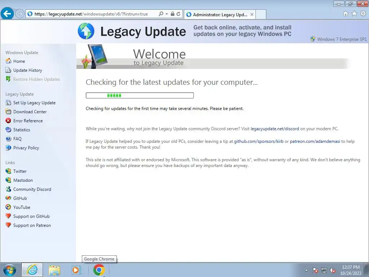
Task: Click the search magnifier in address bar
Action: [161, 14]
